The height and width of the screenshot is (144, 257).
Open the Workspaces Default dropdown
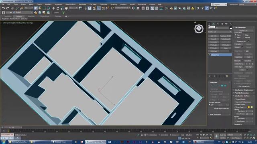(247, 4)
